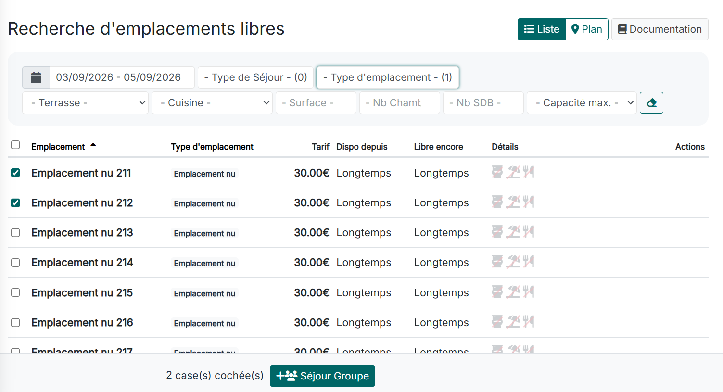
Task: Click the eraser icon to clear filters
Action: pos(651,103)
